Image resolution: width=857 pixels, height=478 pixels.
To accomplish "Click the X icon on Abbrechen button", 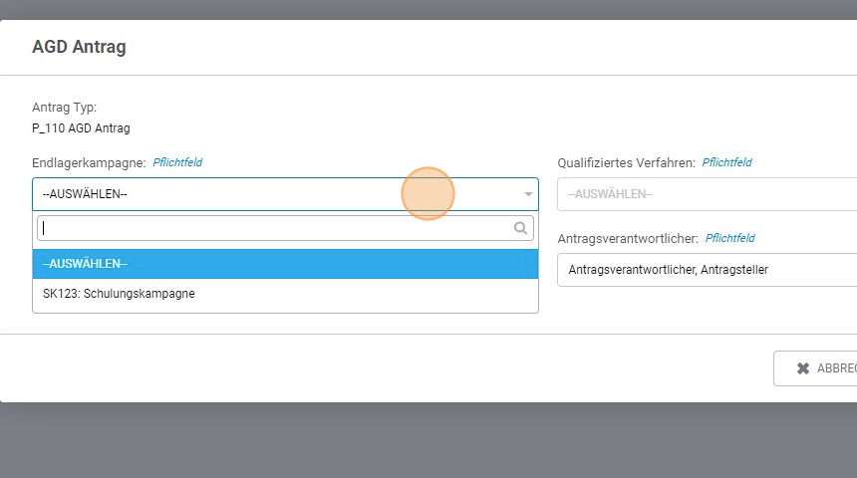I will pyautogui.click(x=803, y=368).
